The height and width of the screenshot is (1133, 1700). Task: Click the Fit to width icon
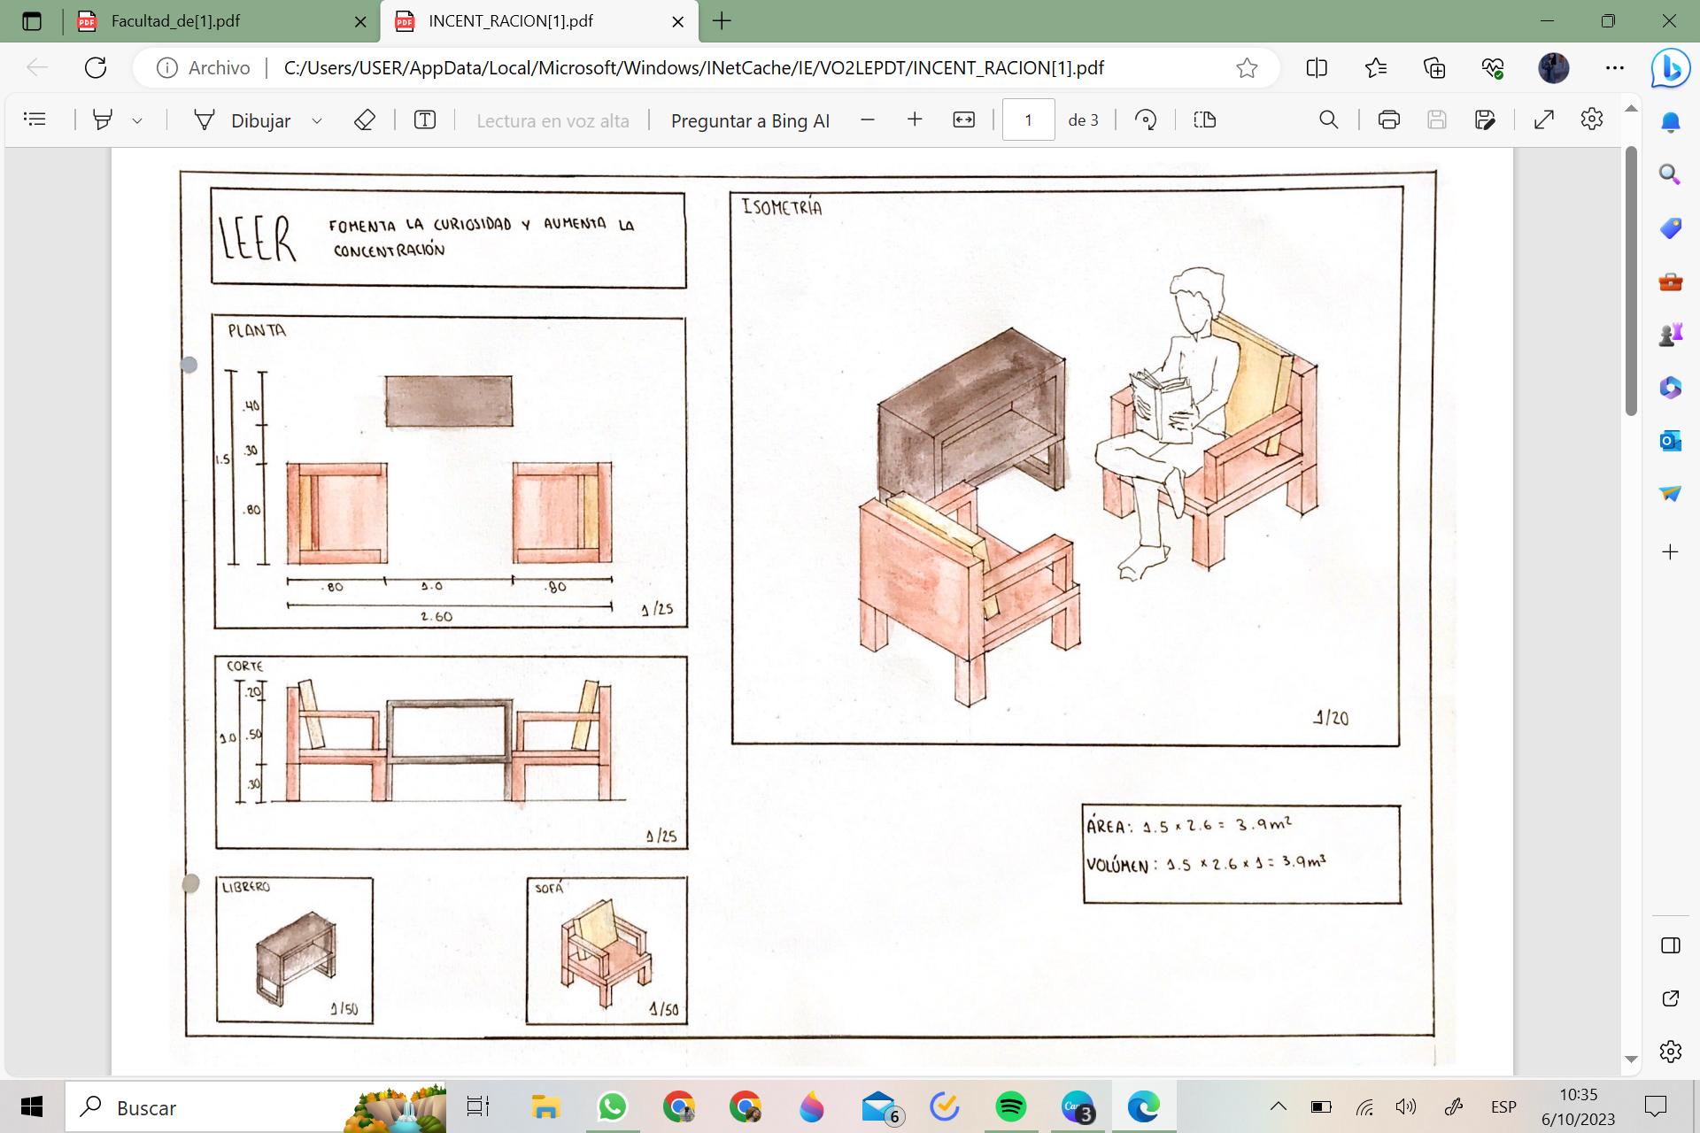963,119
